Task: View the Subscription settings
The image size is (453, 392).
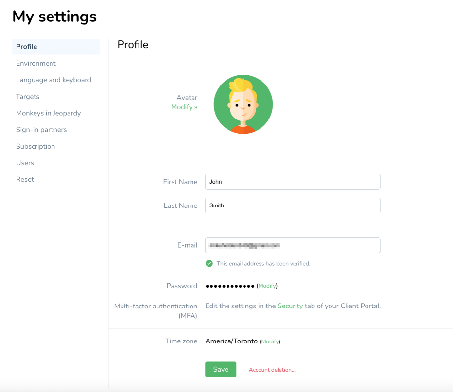Action: coord(35,146)
